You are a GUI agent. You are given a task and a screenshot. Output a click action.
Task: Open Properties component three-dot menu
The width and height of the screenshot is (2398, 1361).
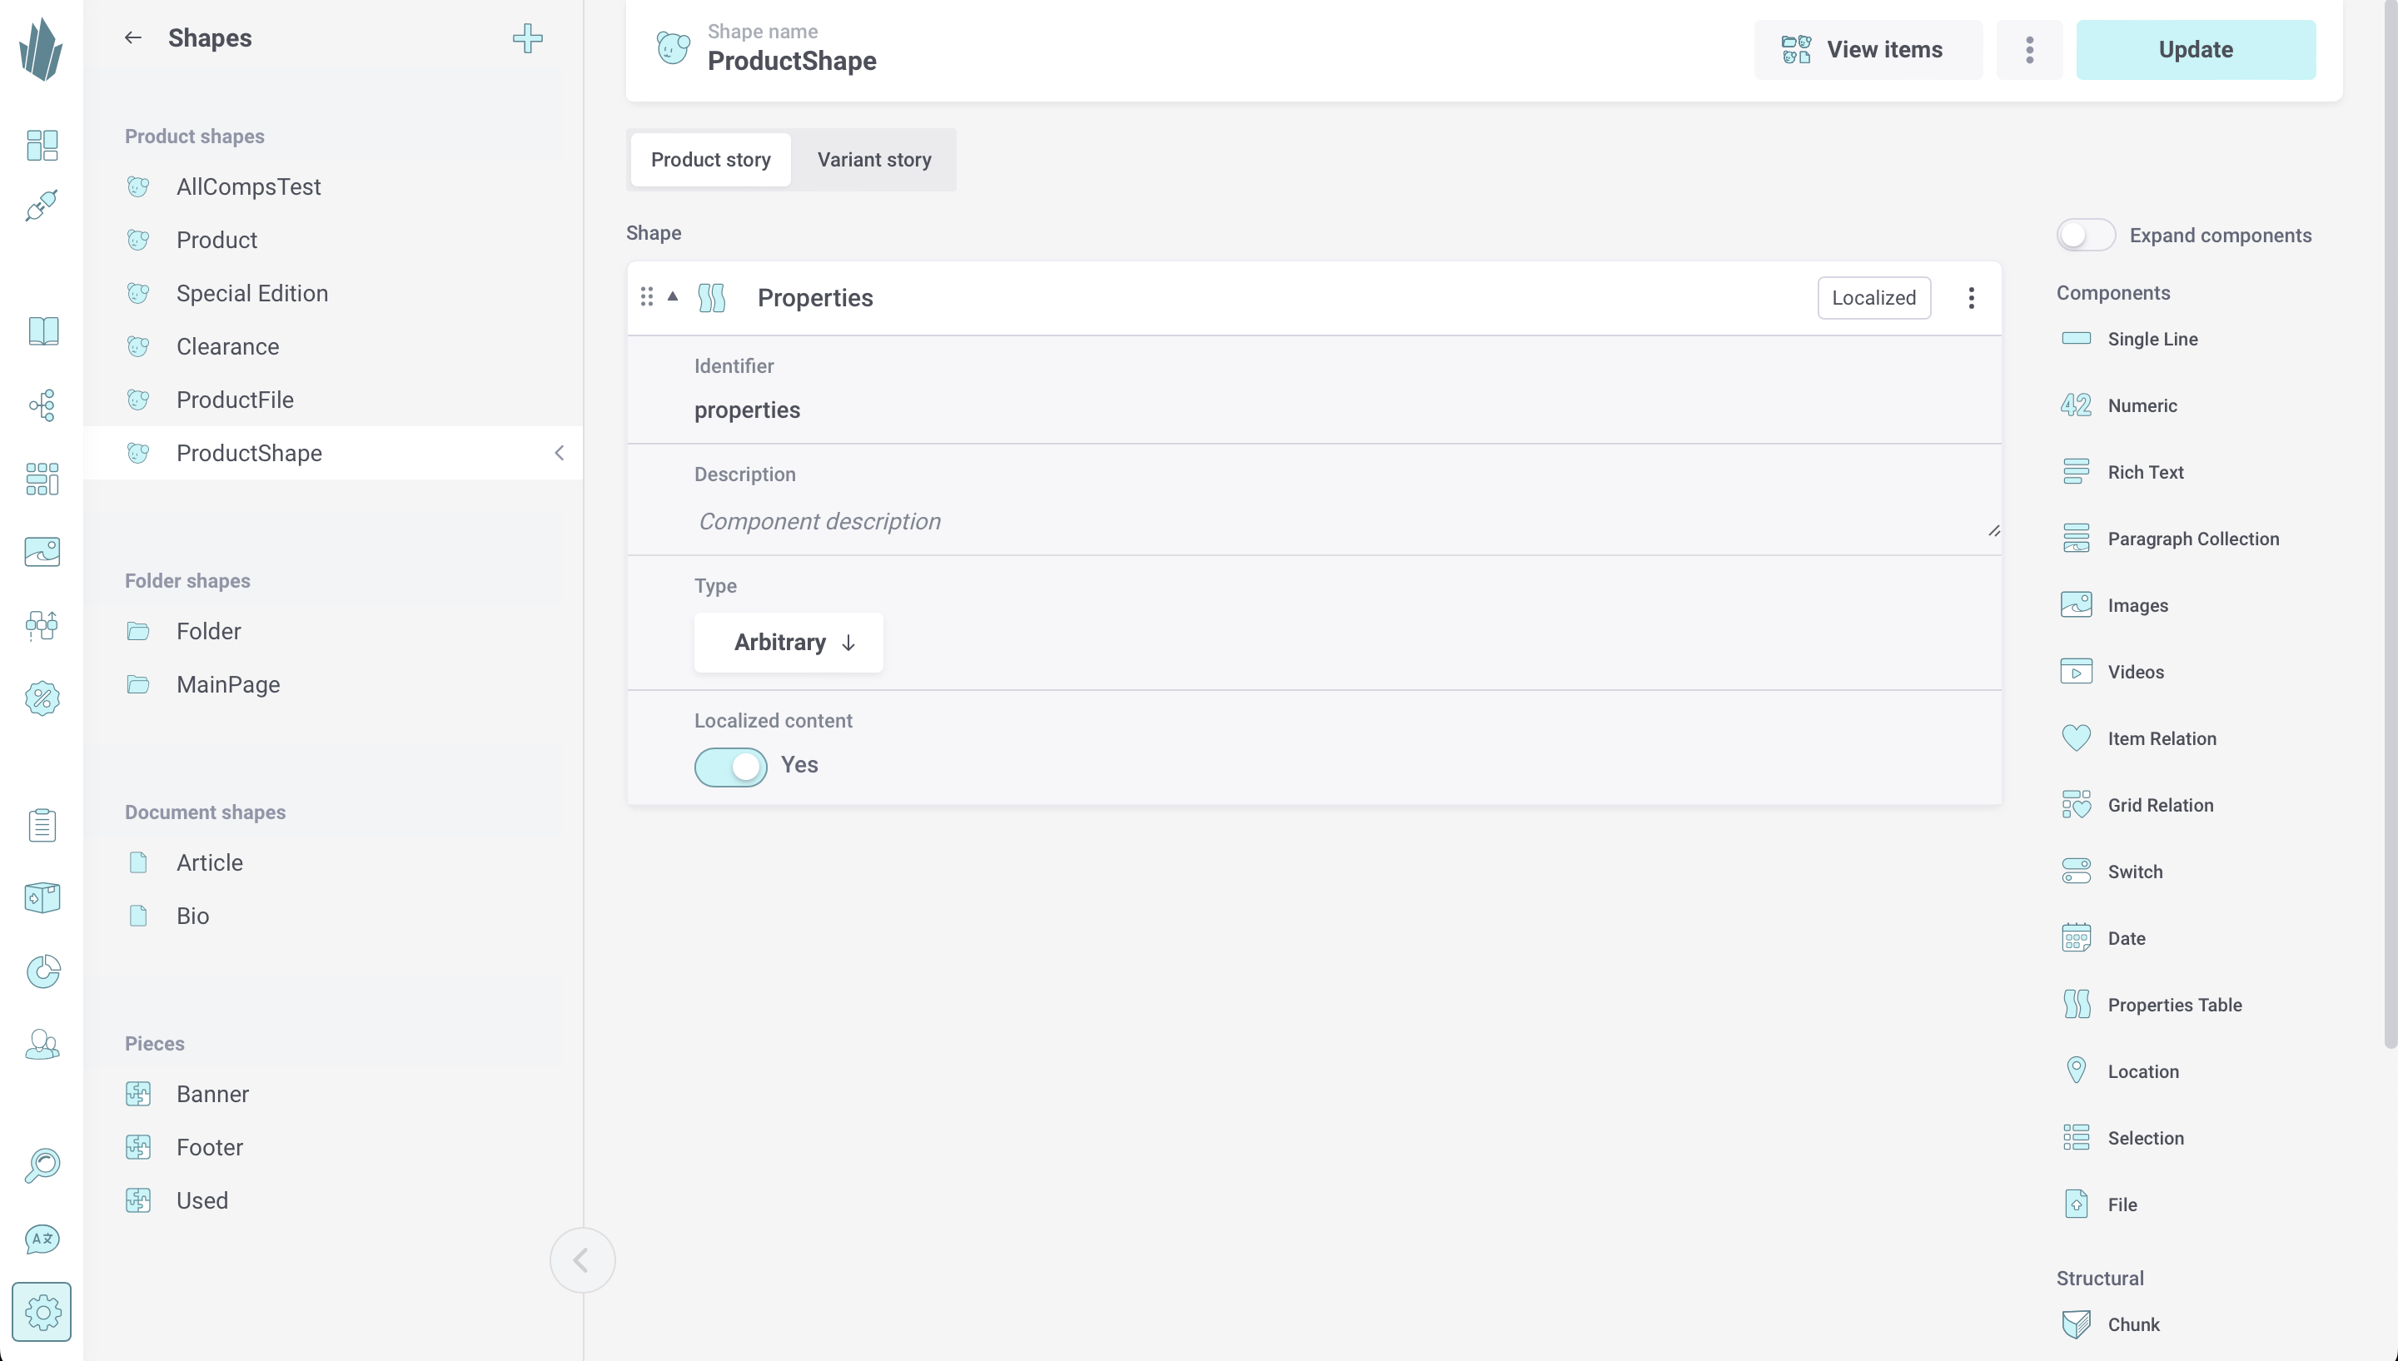[x=1971, y=297]
